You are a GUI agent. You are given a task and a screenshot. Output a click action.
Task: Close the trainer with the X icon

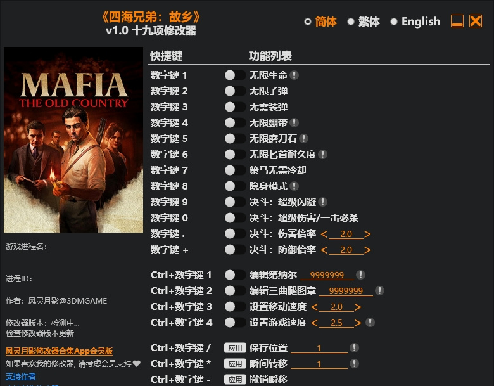476,21
